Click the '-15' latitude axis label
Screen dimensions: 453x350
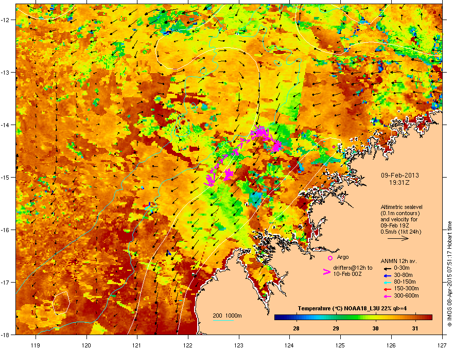pos(5,177)
